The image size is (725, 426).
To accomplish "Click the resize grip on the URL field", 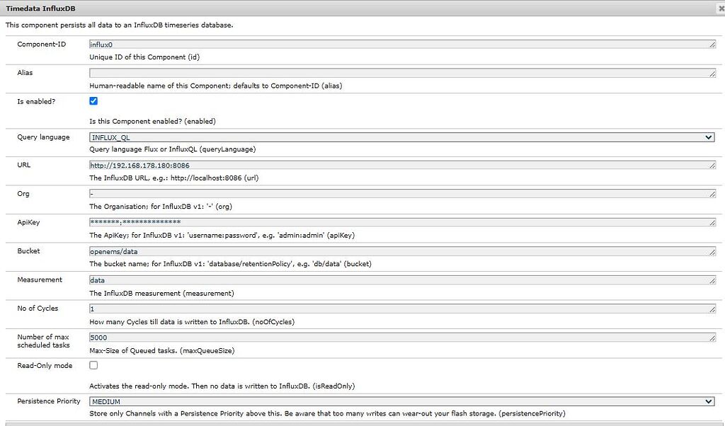I will click(x=712, y=165).
